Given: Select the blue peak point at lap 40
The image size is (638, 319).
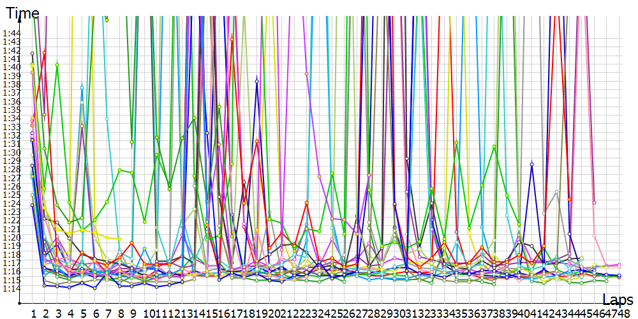Looking at the screenshot, I should [531, 164].
